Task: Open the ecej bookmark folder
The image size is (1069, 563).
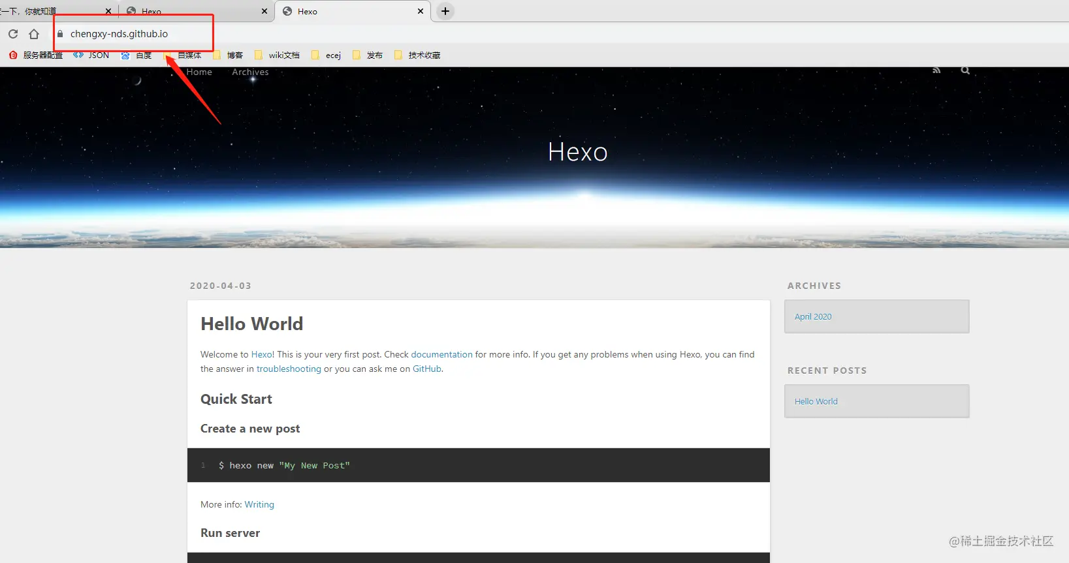Action: [327, 55]
